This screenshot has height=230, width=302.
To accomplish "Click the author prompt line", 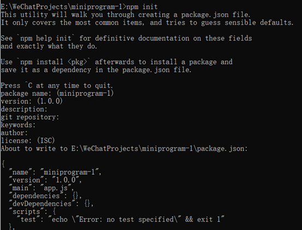I will (x=14, y=133).
